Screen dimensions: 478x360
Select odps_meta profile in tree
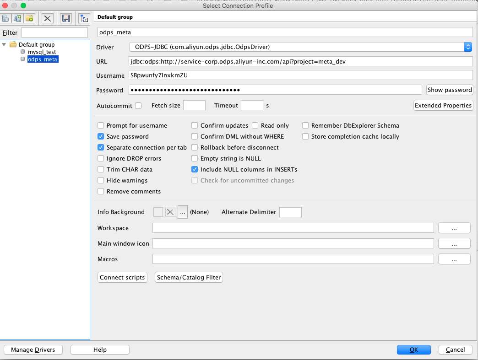(43, 59)
